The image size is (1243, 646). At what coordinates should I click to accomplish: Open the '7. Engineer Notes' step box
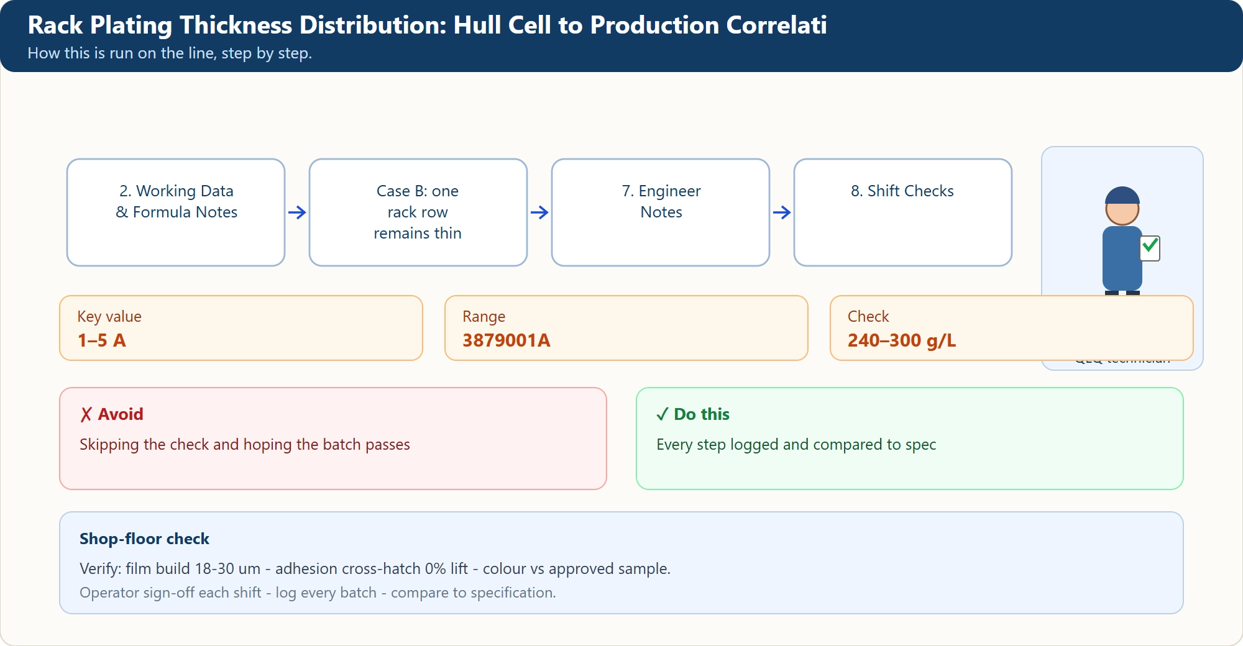click(661, 212)
